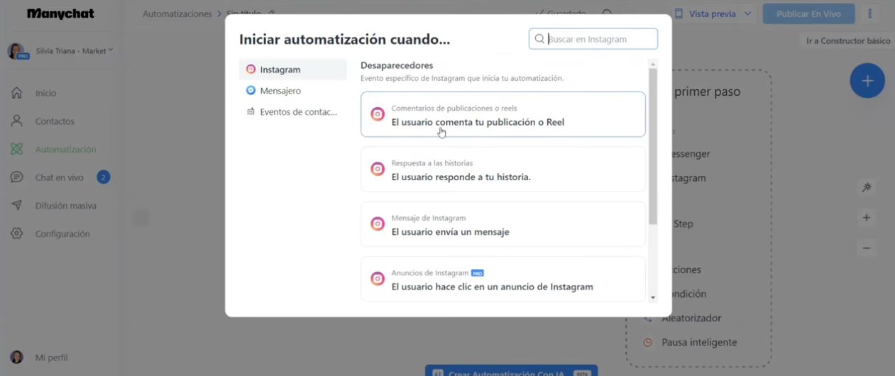Click the pencil edit title icon
The image size is (895, 376).
(x=272, y=13)
